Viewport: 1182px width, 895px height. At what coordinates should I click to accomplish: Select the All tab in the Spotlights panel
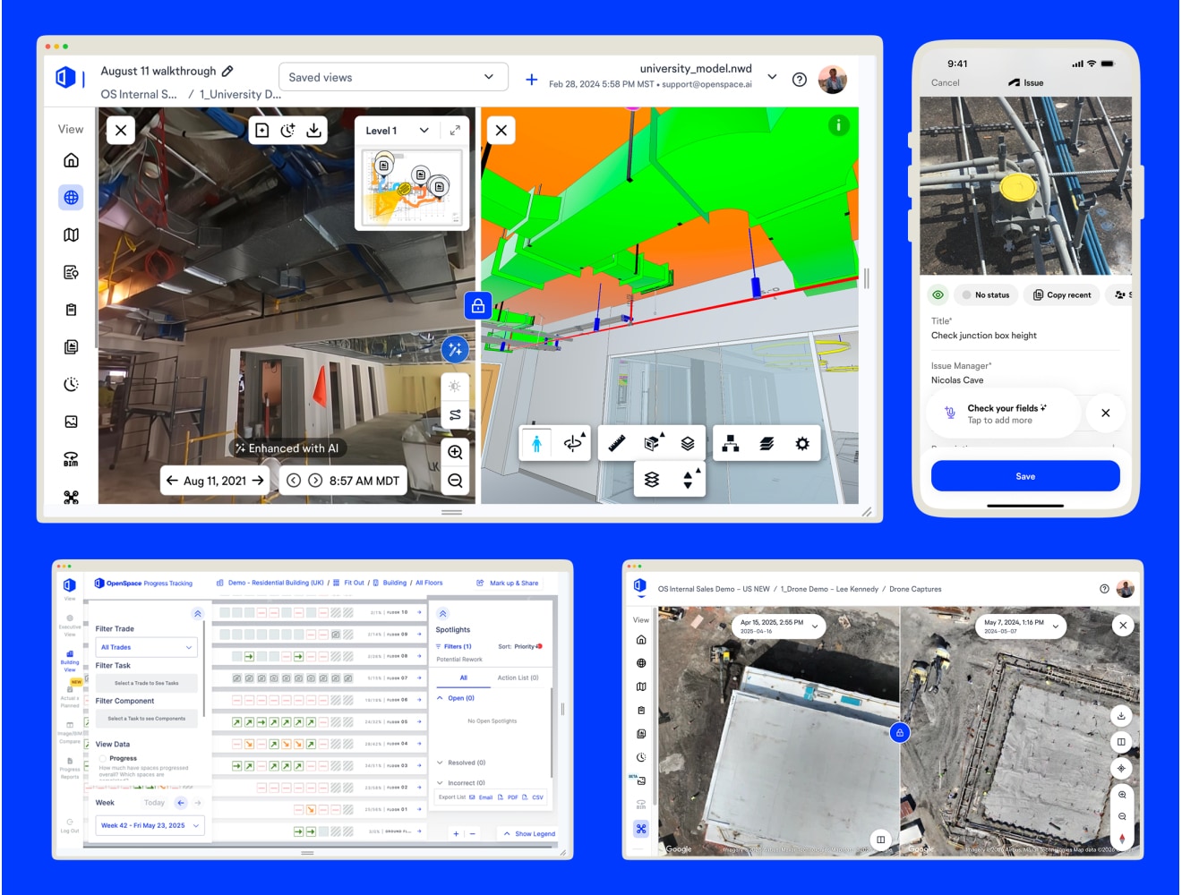point(463,678)
